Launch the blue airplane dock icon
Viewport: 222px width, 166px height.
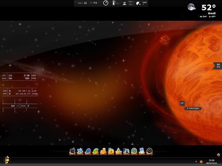(x=80, y=151)
